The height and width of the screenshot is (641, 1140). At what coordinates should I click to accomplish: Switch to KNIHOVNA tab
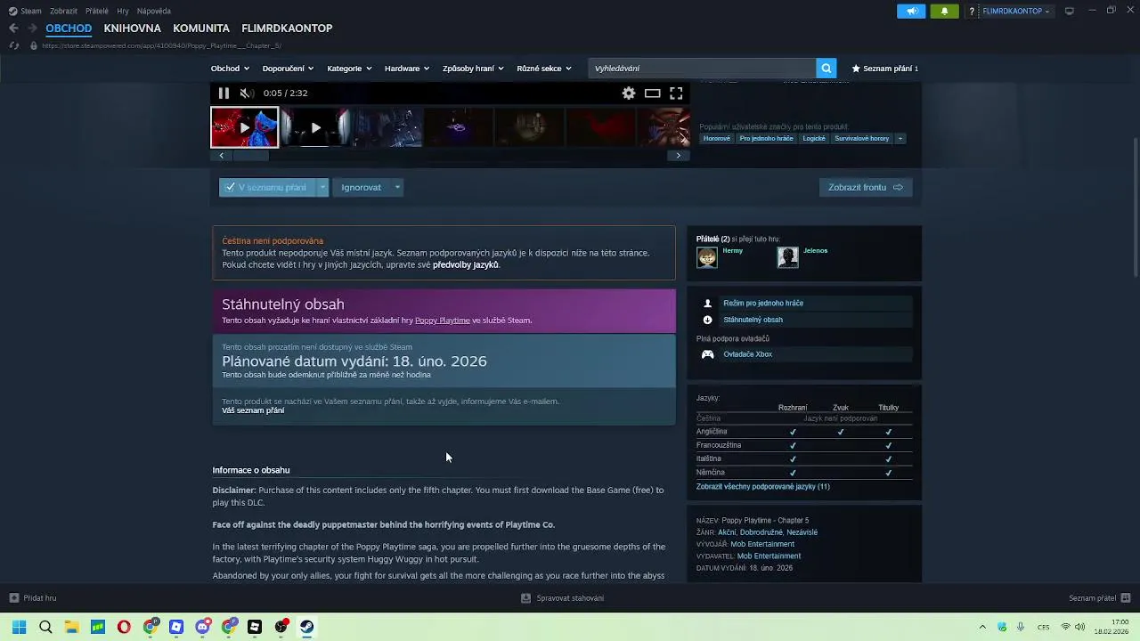click(132, 28)
